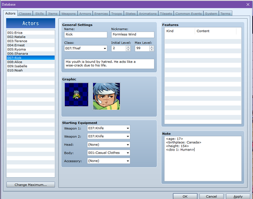This screenshot has width=253, height=199.
Task: Select actor 001:Erica in the list
Action: [x=30, y=33]
